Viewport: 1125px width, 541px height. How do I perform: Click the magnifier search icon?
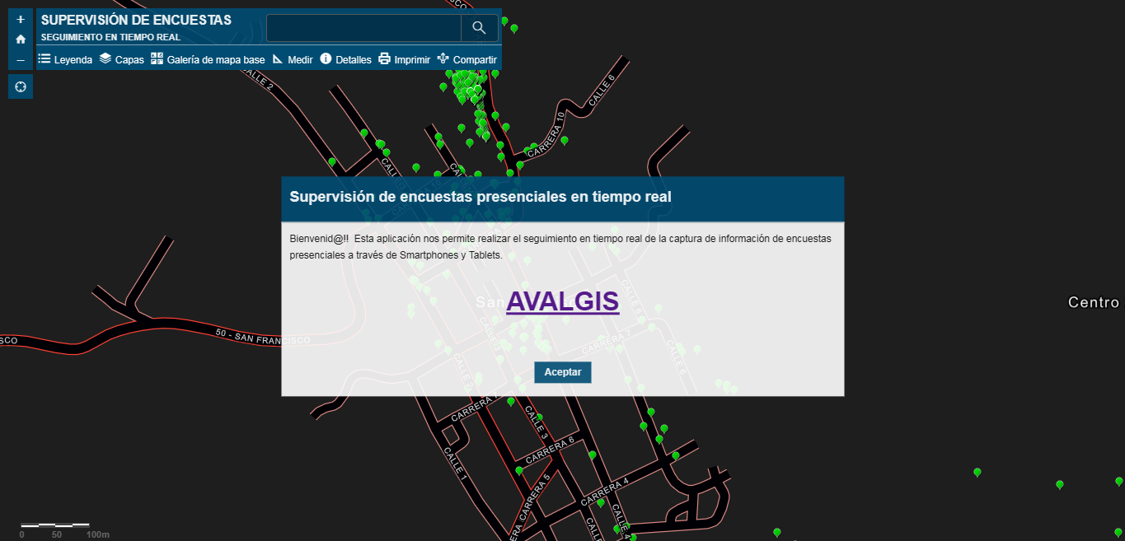[479, 28]
